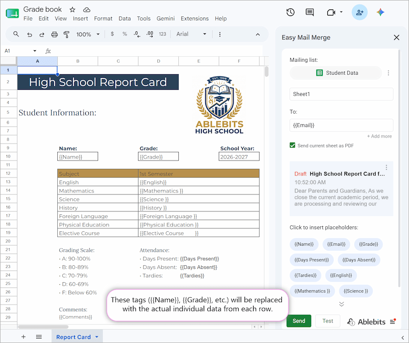Viewport: 409px width, 343px height.
Task: Redo the last action
Action: click(42, 34)
